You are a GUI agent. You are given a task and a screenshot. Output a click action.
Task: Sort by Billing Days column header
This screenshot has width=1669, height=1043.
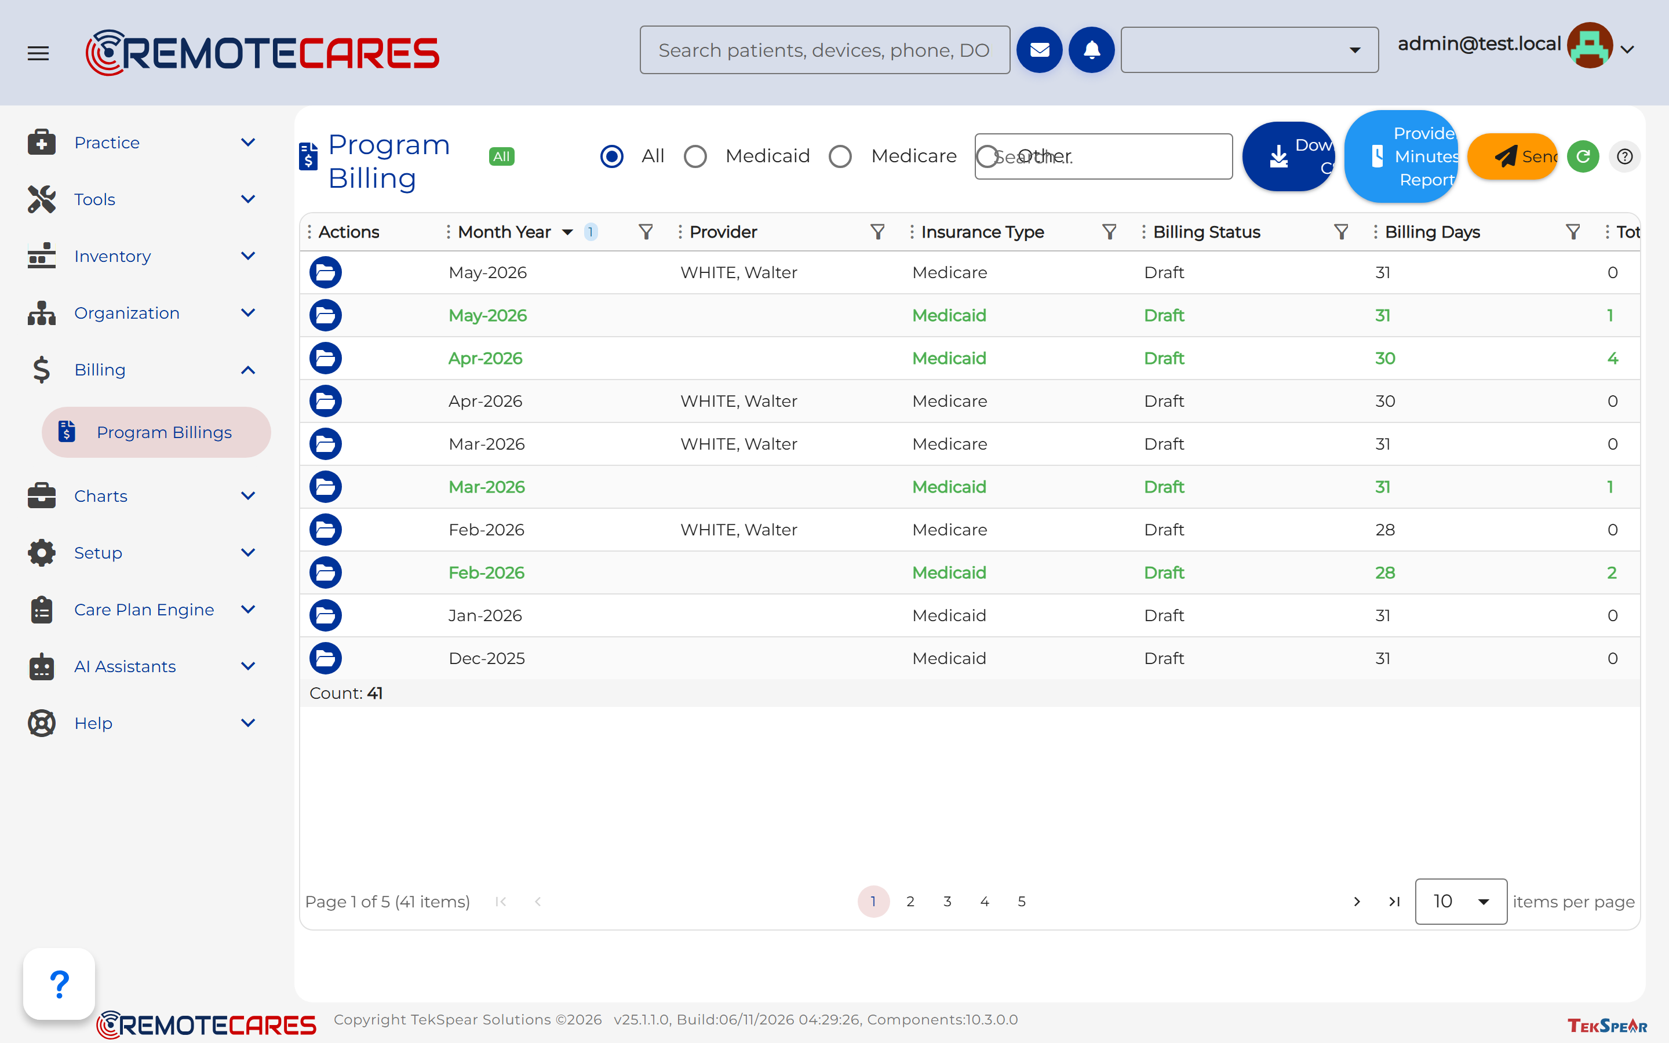[x=1433, y=232]
